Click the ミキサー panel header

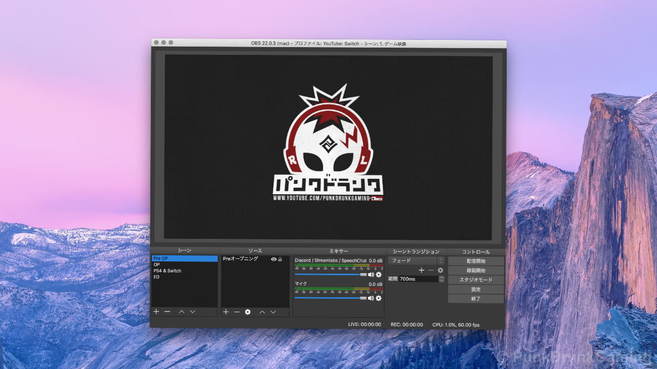[339, 251]
